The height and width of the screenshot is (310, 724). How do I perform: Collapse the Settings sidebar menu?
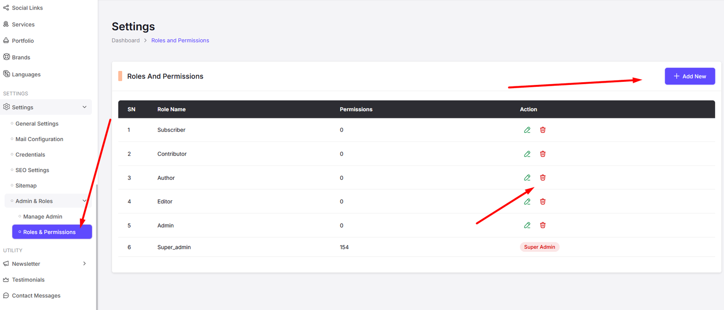tap(84, 107)
